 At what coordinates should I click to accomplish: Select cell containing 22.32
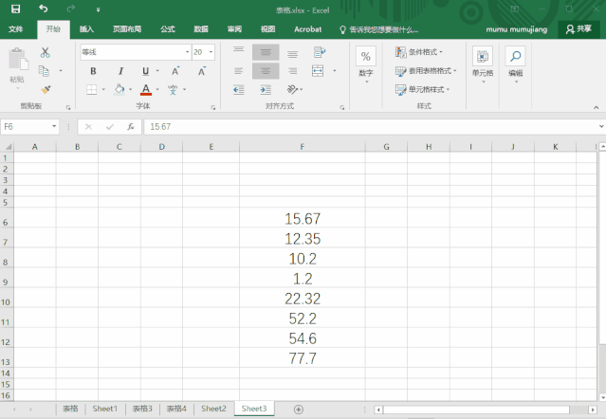[x=303, y=298]
